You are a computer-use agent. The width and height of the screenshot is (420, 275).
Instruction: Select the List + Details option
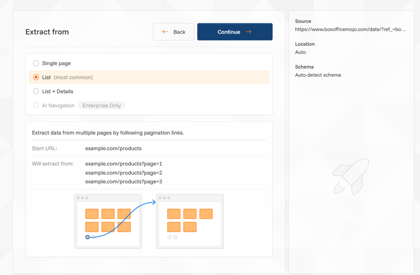pyautogui.click(x=36, y=91)
